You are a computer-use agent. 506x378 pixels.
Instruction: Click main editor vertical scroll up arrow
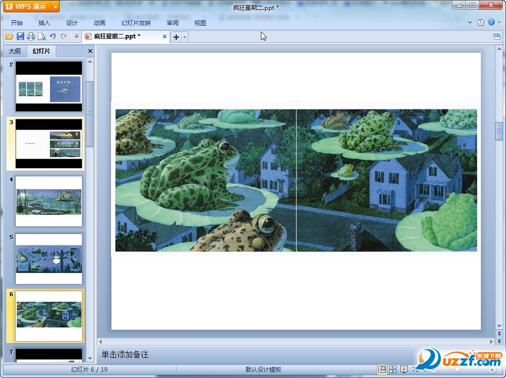point(499,49)
